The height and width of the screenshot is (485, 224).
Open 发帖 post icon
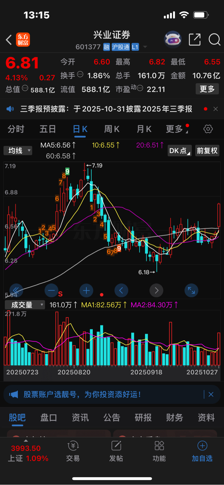pyautogui.click(x=116, y=451)
